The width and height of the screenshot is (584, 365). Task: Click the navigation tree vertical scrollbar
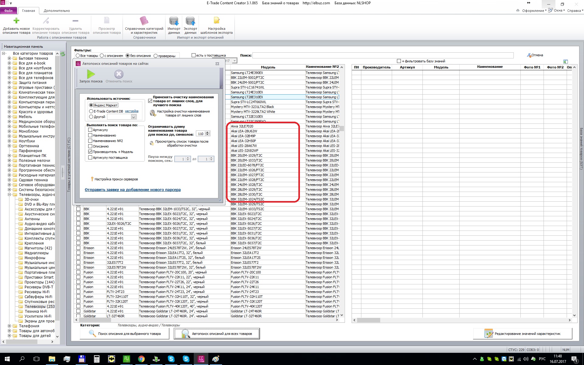tap(57, 195)
